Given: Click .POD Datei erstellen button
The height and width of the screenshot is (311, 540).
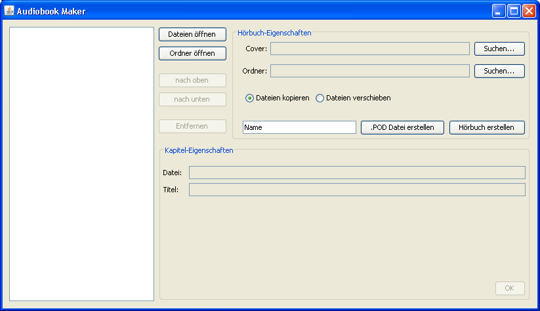Looking at the screenshot, I should pyautogui.click(x=402, y=127).
